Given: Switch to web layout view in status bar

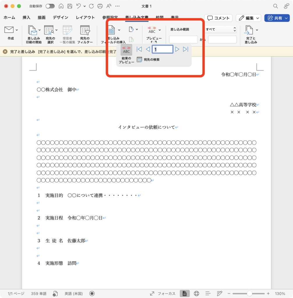Looking at the screenshot, I should click(197, 293).
